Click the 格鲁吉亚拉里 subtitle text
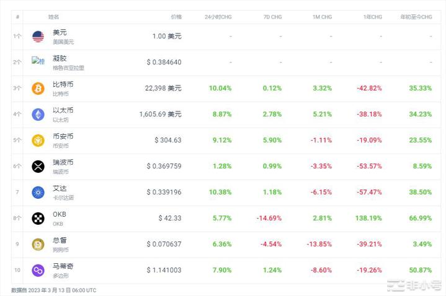This screenshot has height=296, width=446. pyautogui.click(x=69, y=68)
